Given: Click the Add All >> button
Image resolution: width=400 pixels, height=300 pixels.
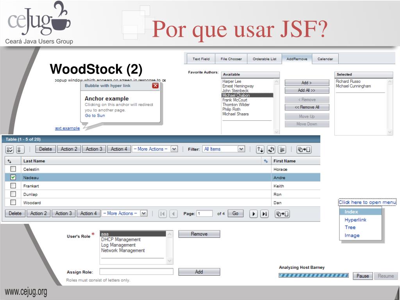Looking at the screenshot, I should click(307, 90).
